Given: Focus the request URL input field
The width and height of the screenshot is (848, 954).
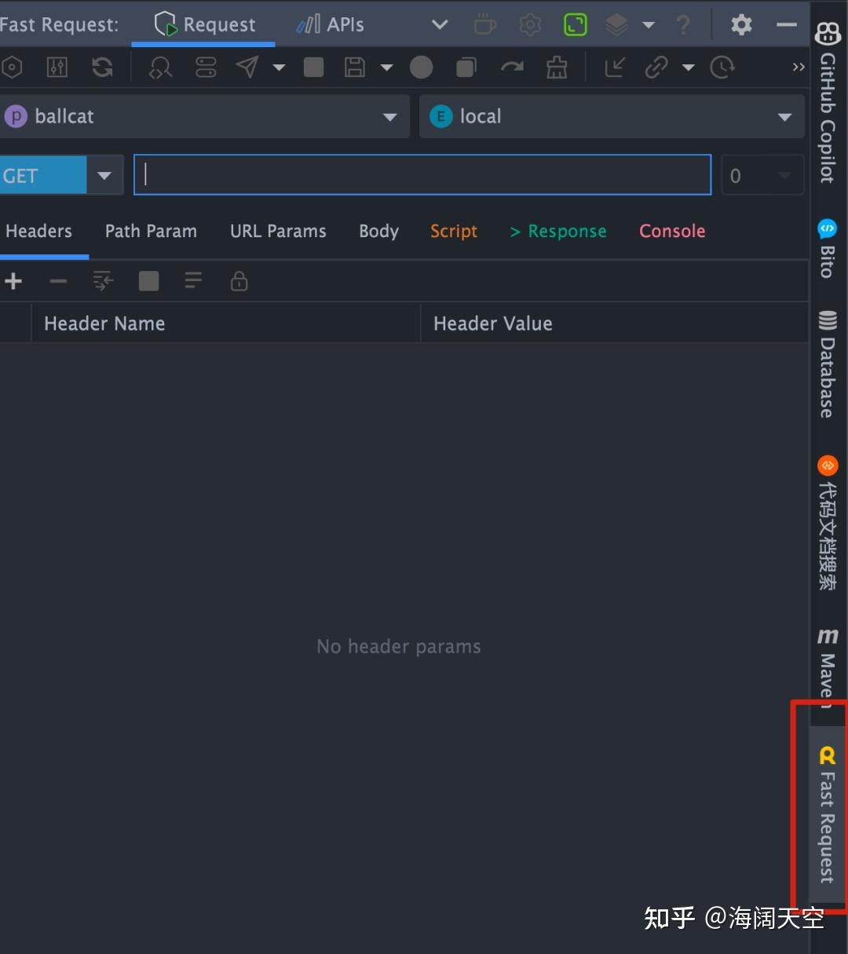Looking at the screenshot, I should (422, 175).
